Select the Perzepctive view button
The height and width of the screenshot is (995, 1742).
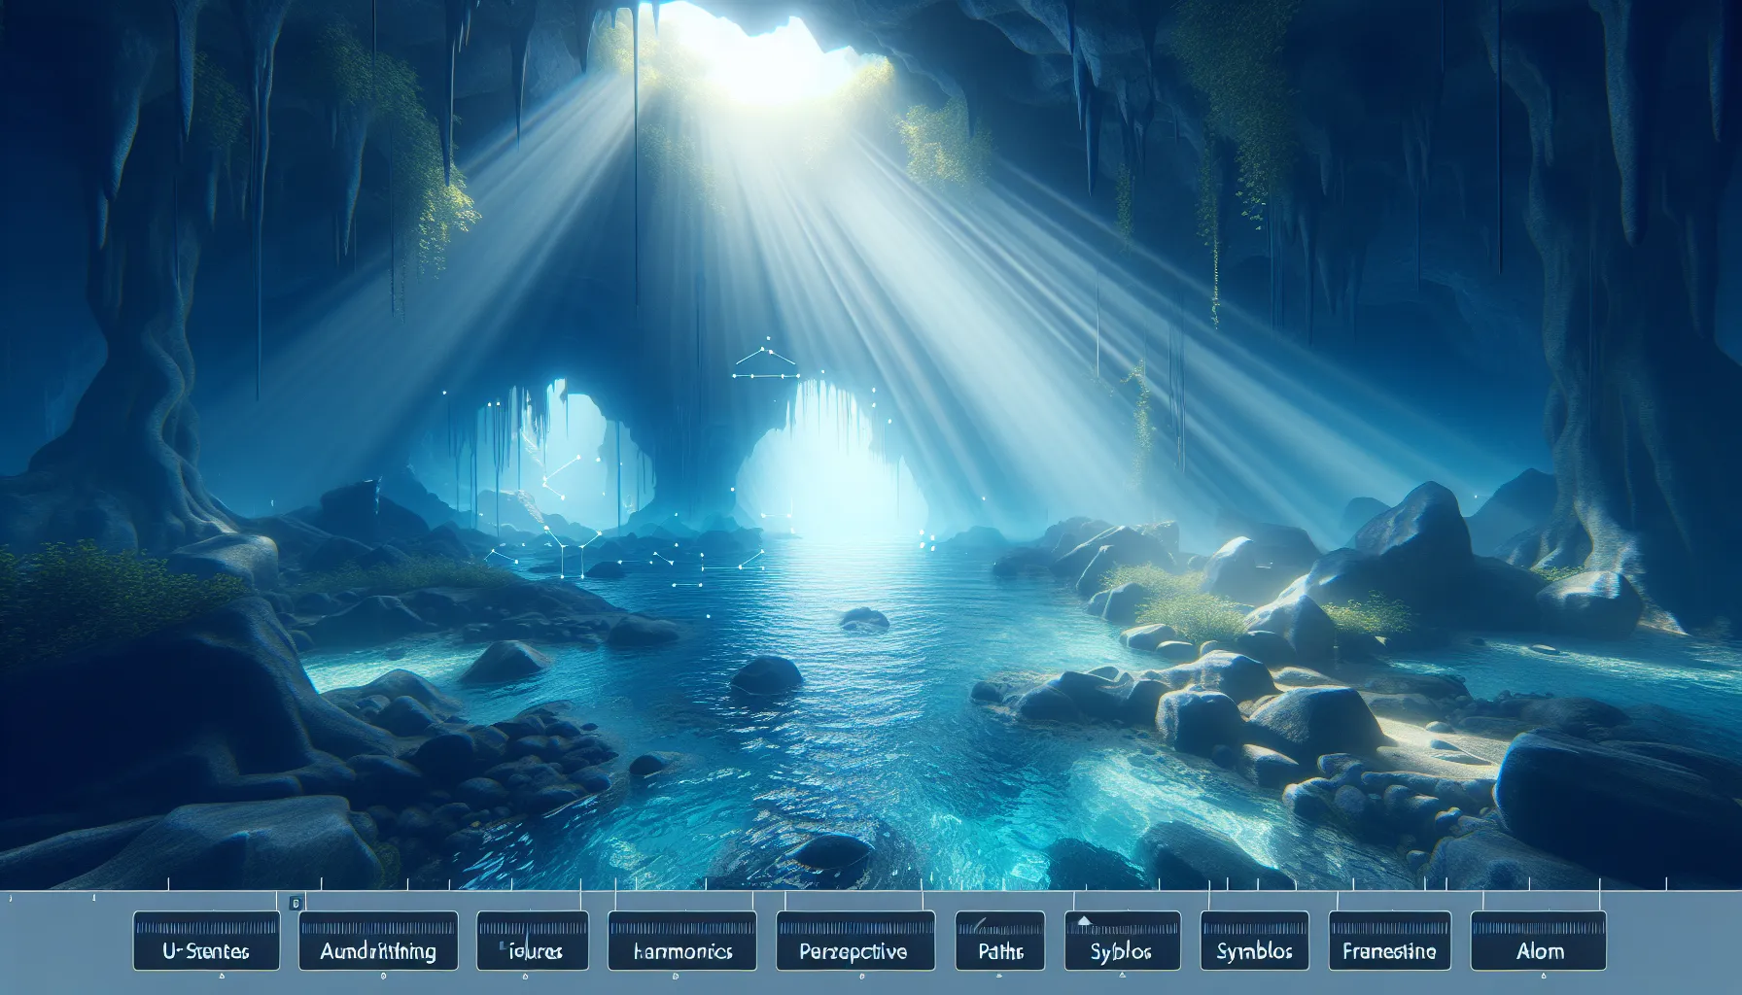pyautogui.click(x=855, y=941)
